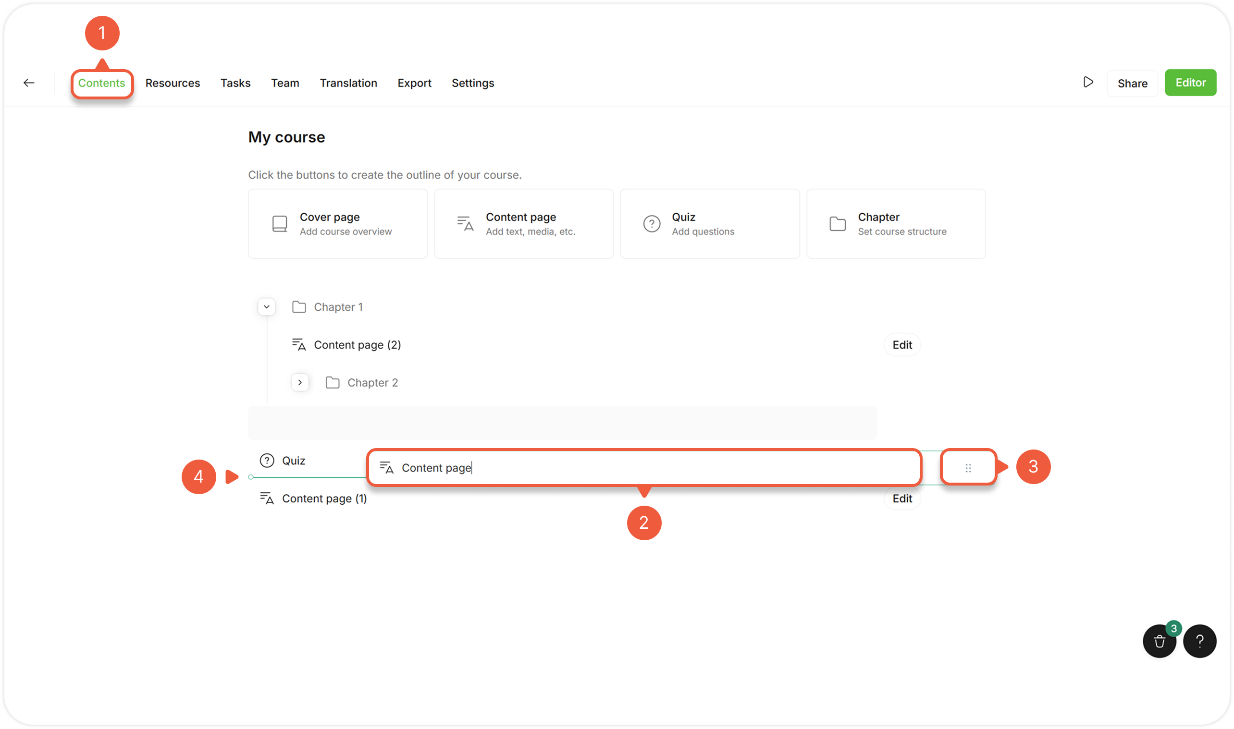Click the Share button
This screenshot has height=729, width=1234.
(1132, 83)
